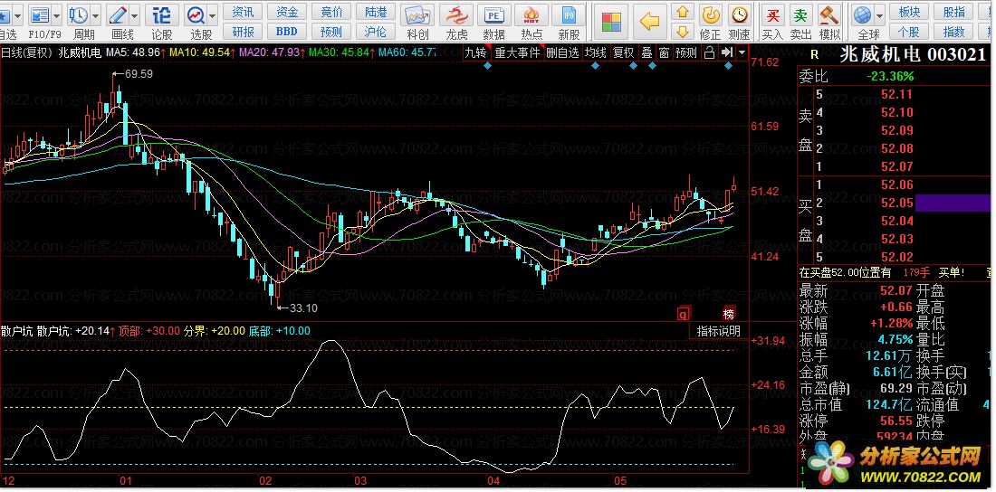Open the chart toolbar's rightmost dropdown arrow
The width and height of the screenshot is (996, 492).
(742, 53)
